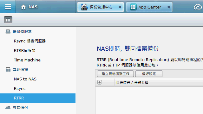Click the 異地備援 section icon
The height and width of the screenshot is (114, 203).
coord(8,70)
